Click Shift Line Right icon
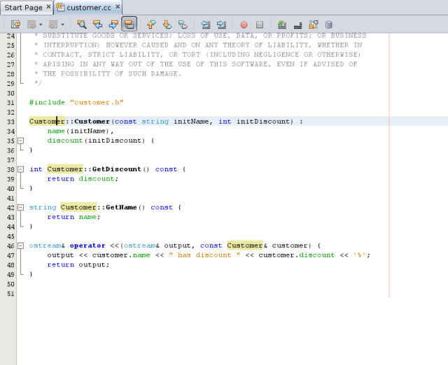Viewport: 448px width, 365px height. click(x=221, y=24)
